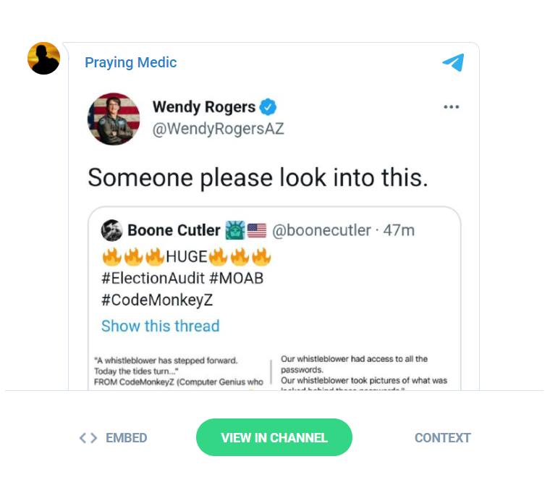Click Boone Cutler's small profile avatar
Viewport: 550px width, 480px height.
[111, 230]
